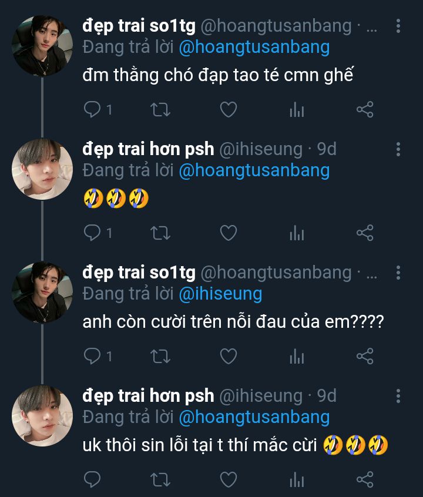Open @hoangtusanbang mention in the last tweet
Viewport: 423px width, 497px height.
click(254, 417)
